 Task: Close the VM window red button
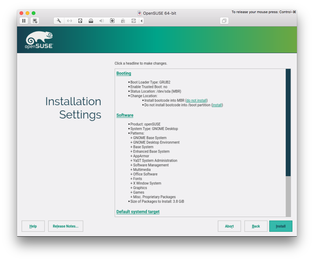point(21,13)
